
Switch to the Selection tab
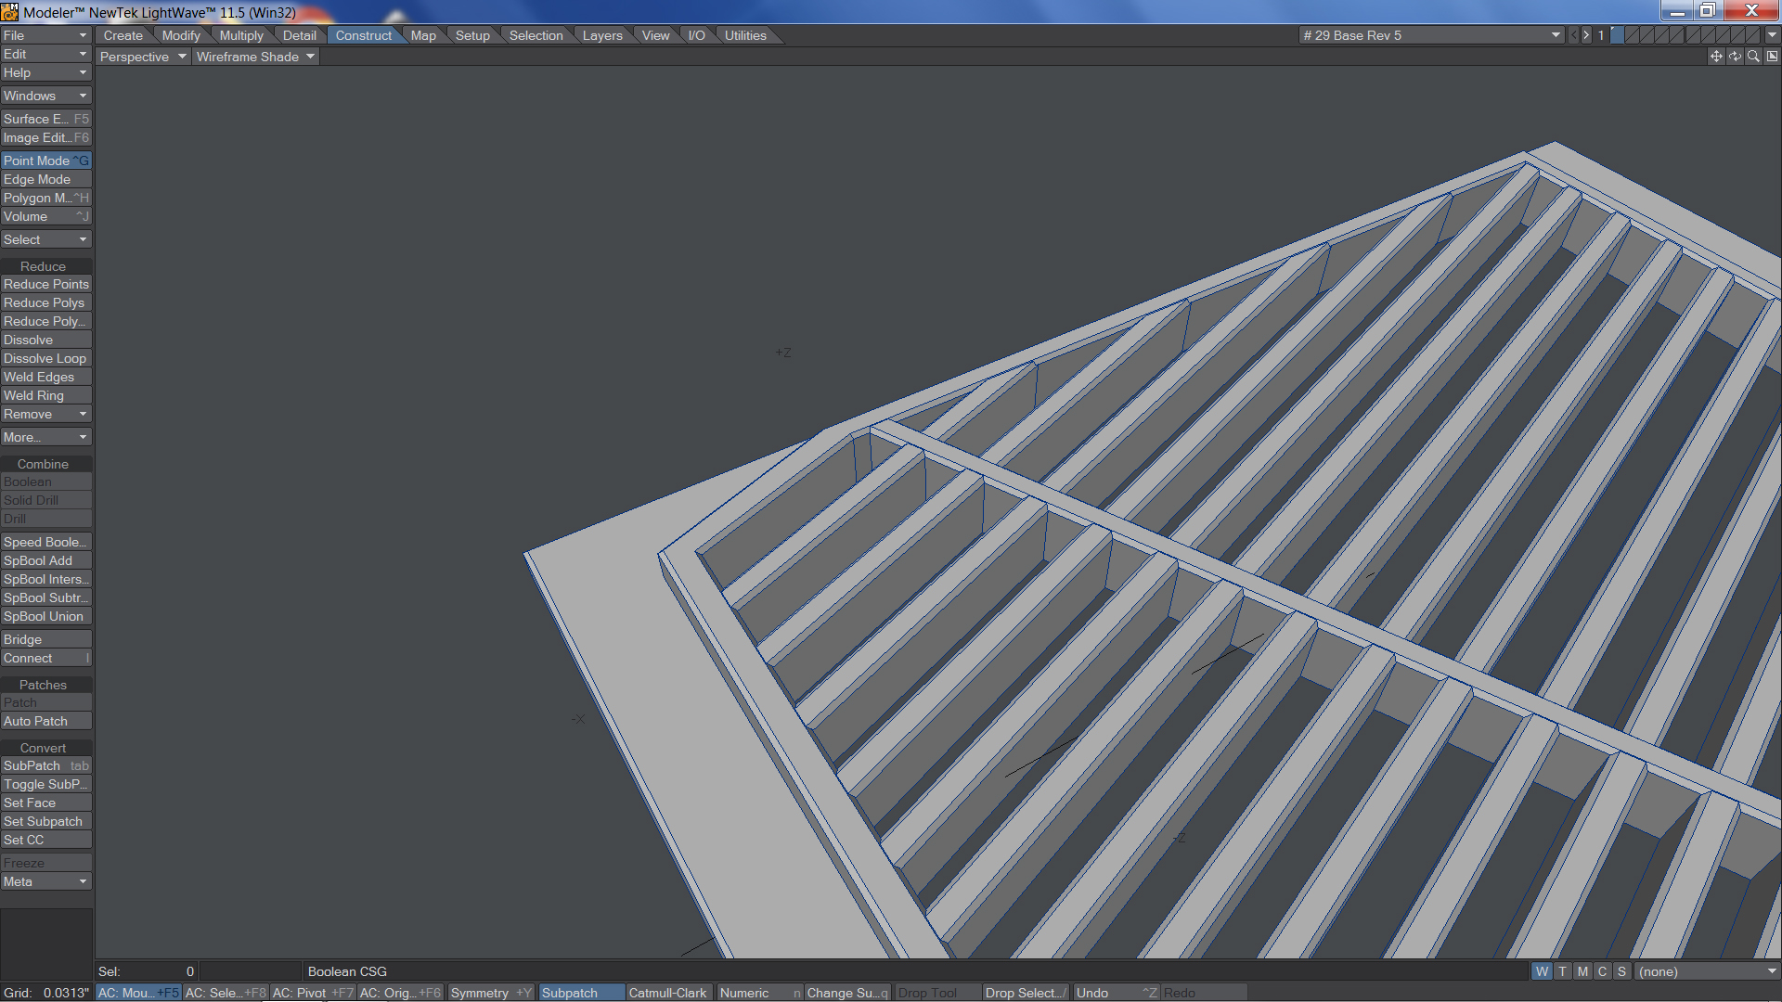point(536,35)
